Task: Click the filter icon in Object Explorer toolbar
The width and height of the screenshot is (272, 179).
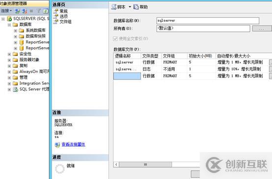Action: [39, 11]
